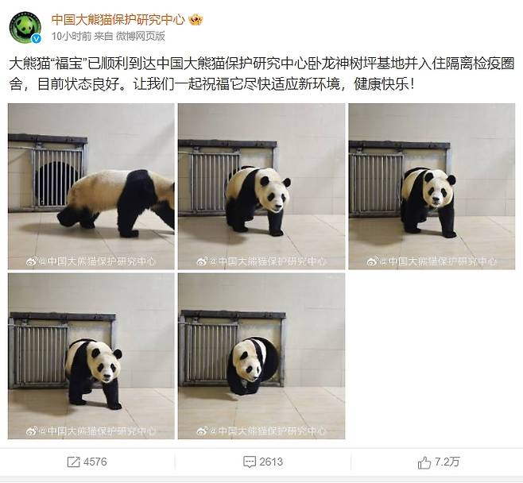Click the post text about 福宝
Image resolution: width=523 pixels, height=483 pixels.
click(261, 74)
